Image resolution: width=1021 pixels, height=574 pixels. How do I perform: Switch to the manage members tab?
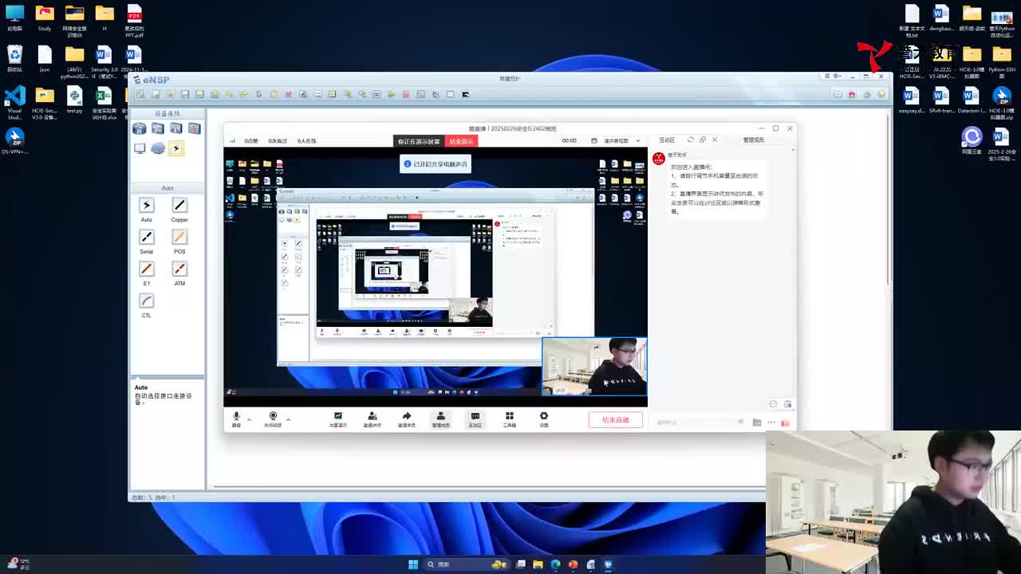click(754, 140)
